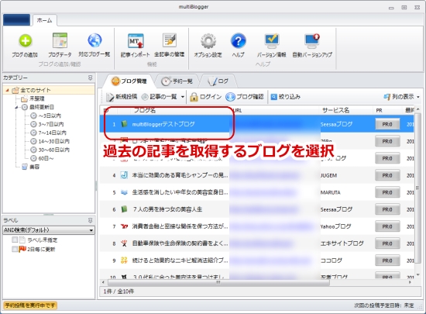Viewport: 426px width, 314px height.
Task: Open the 自動バージョンアップ icon
Action: point(312,40)
